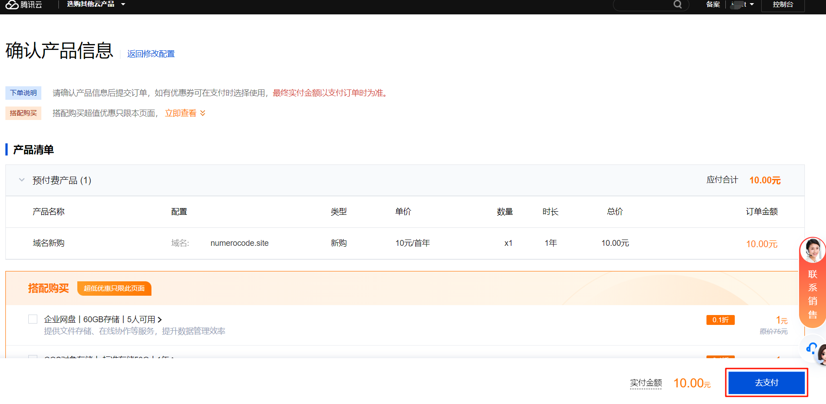Click the 超低优惠只限此页面 orange badge
The height and width of the screenshot is (404, 826).
(114, 289)
